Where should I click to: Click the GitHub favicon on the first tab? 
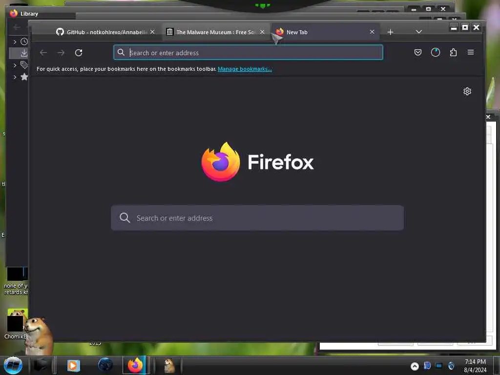tap(60, 32)
